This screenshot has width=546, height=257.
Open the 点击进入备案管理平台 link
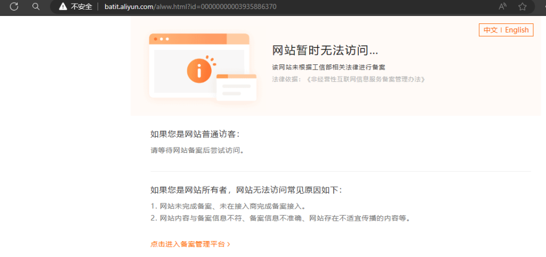[x=188, y=244]
